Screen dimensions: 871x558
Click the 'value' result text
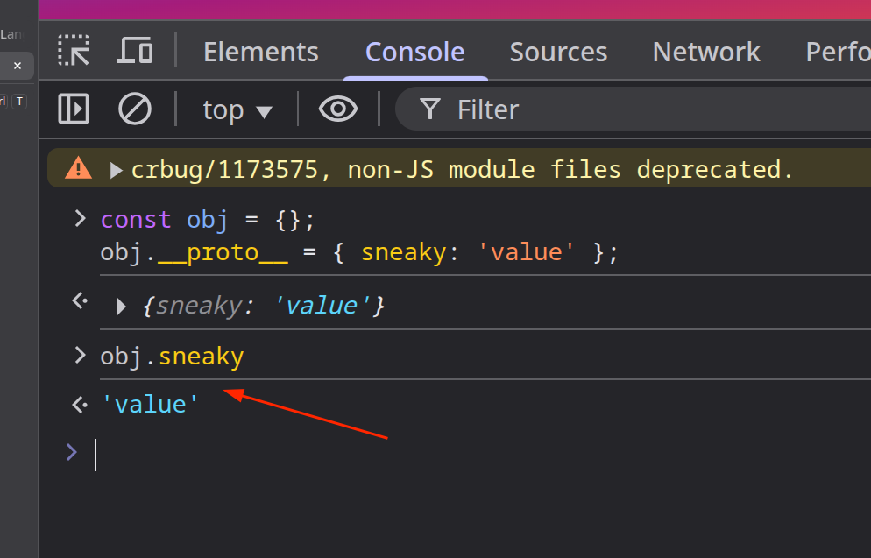(x=149, y=404)
